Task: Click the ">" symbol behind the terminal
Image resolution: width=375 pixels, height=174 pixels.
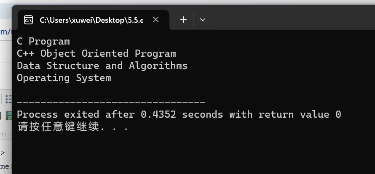Action: tap(3, 153)
